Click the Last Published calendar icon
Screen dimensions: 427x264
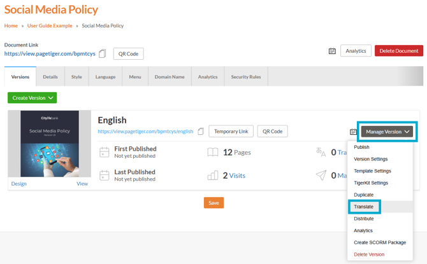105,176
